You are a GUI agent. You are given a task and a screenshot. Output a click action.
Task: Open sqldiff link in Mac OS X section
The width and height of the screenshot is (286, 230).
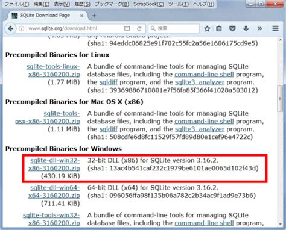109,129
